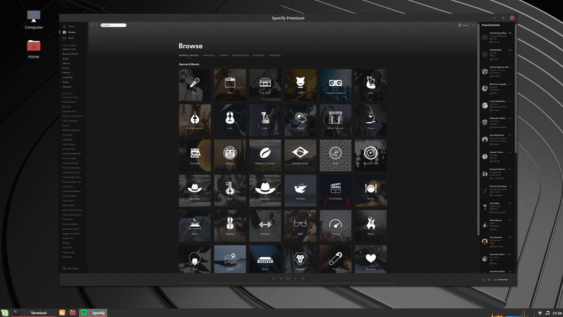This screenshot has width=563, height=317.
Task: Open the Soul genre tile
Action: pos(195,259)
